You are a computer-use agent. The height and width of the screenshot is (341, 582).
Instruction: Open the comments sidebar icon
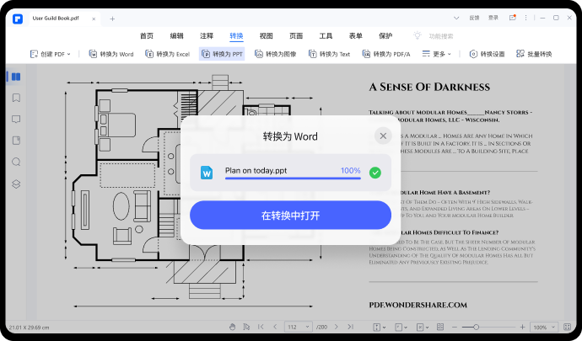[16, 120]
